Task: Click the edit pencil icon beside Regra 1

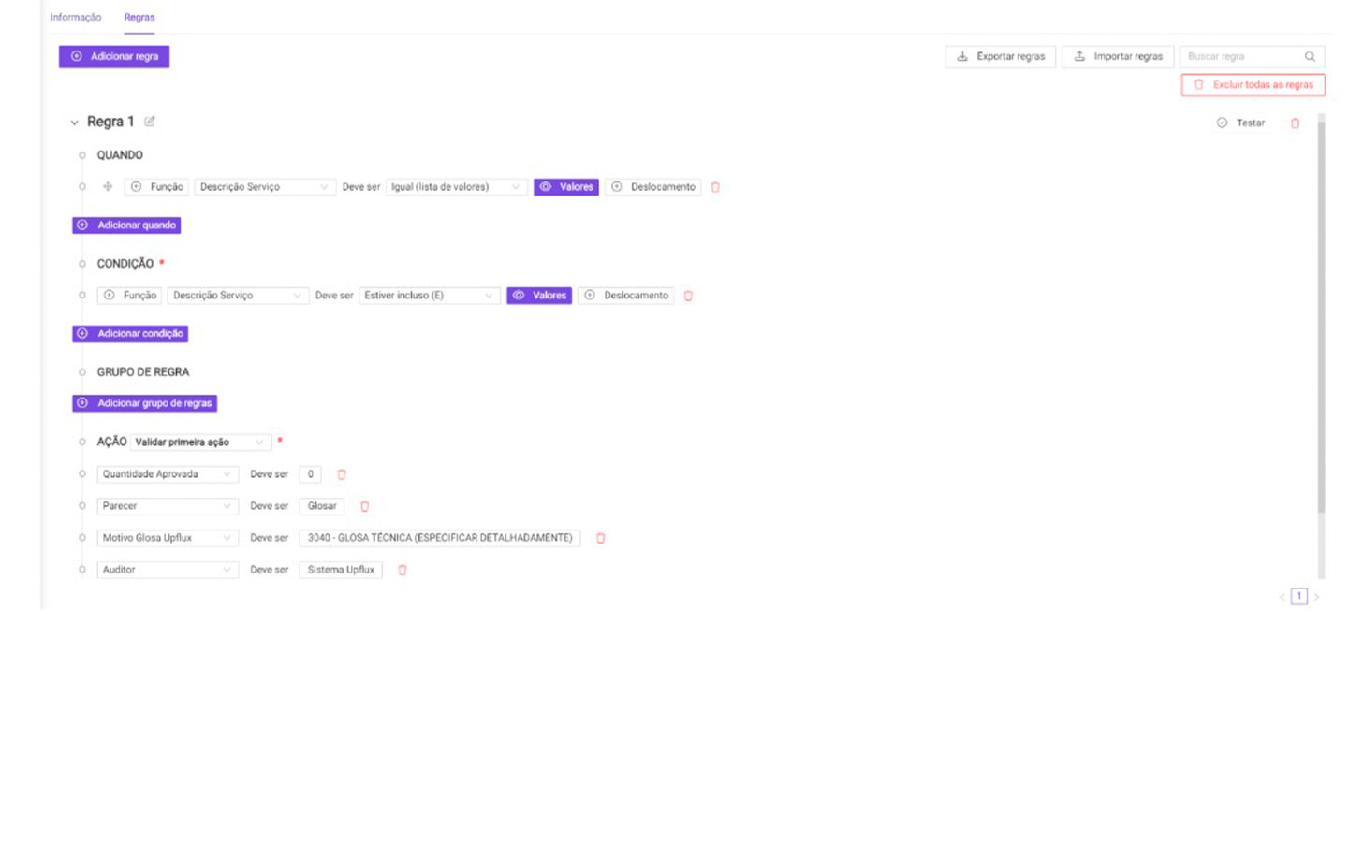Action: tap(150, 122)
